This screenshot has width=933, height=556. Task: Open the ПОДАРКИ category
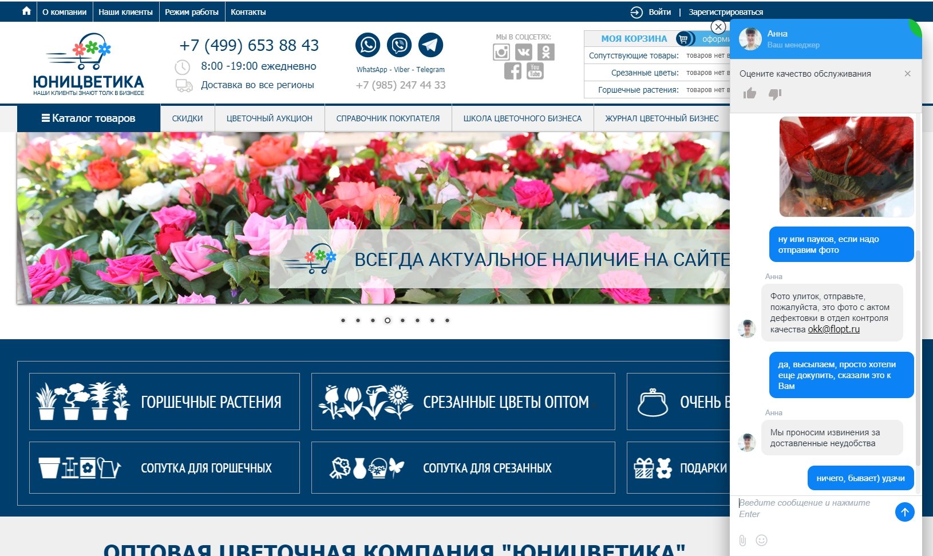point(679,467)
